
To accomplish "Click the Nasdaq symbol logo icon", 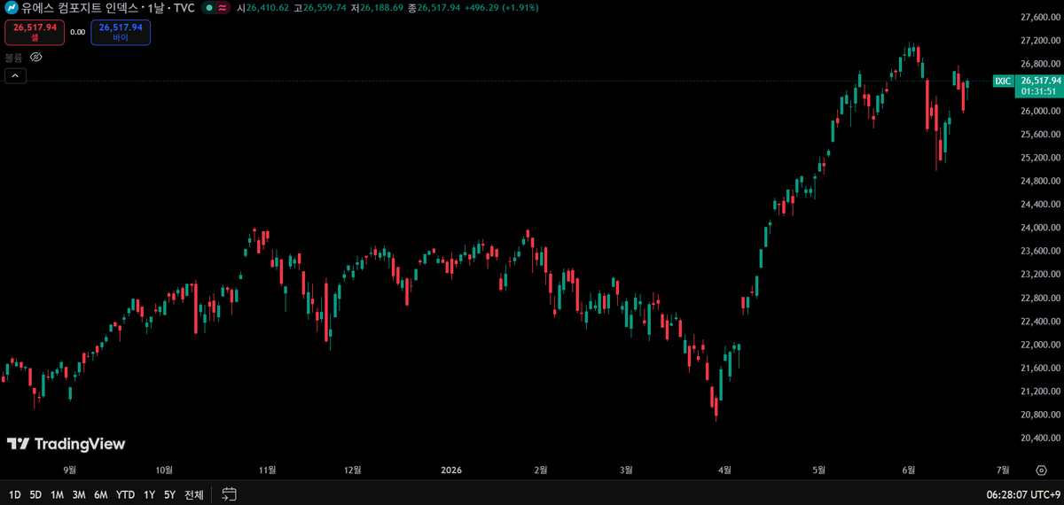I will click(x=12, y=8).
